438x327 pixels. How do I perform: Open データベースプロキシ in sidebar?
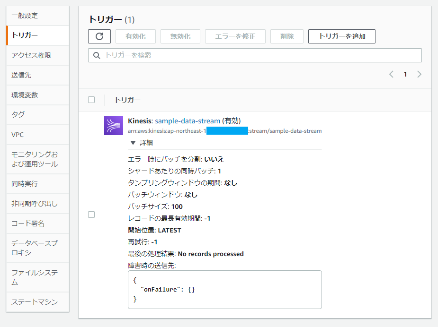click(x=37, y=248)
